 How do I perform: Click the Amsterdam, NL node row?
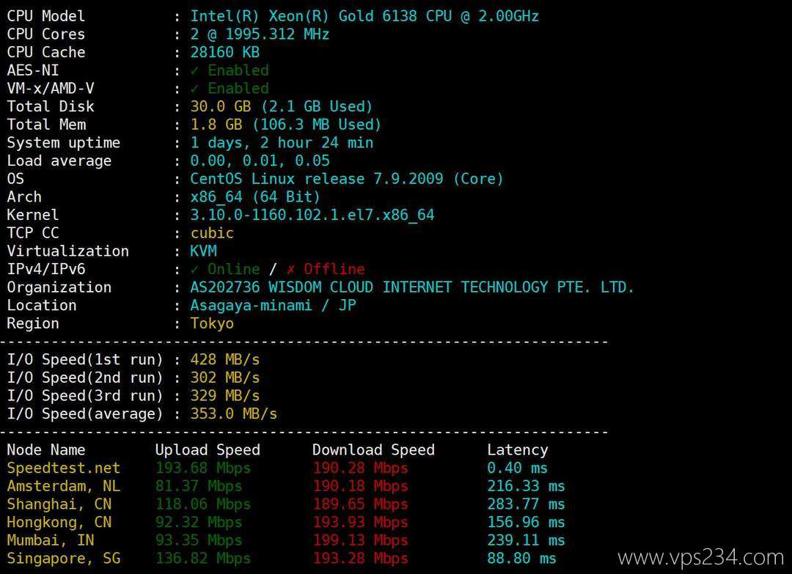286,486
